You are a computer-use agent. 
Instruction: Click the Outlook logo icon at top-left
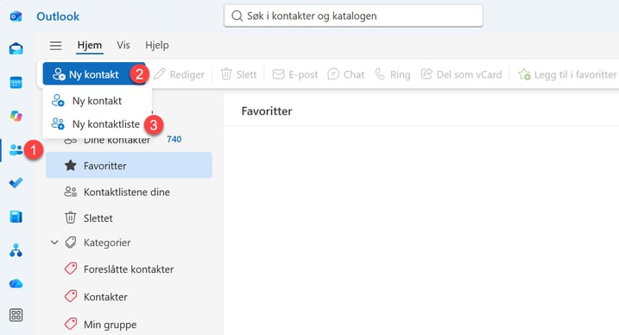[16, 16]
